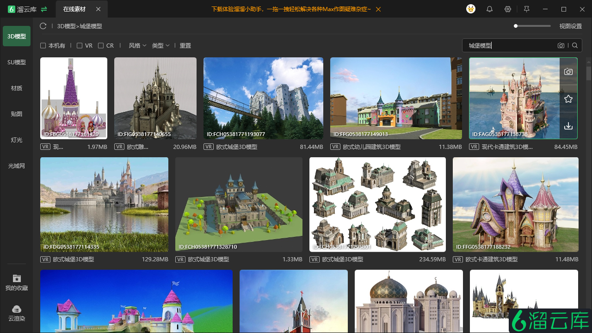The image size is (592, 333).
Task: Click the refresh icon beside breadcrumb
Action: point(43,26)
